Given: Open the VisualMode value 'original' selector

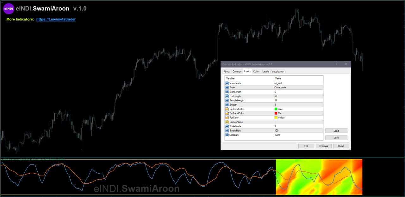Looking at the screenshot, I should [x=298, y=83].
